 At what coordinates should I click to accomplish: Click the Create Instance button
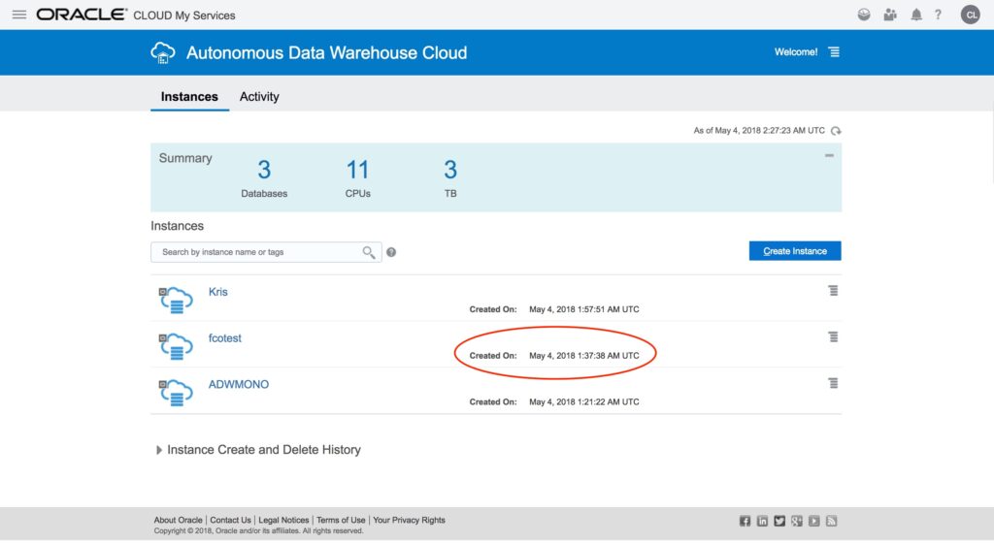(794, 251)
